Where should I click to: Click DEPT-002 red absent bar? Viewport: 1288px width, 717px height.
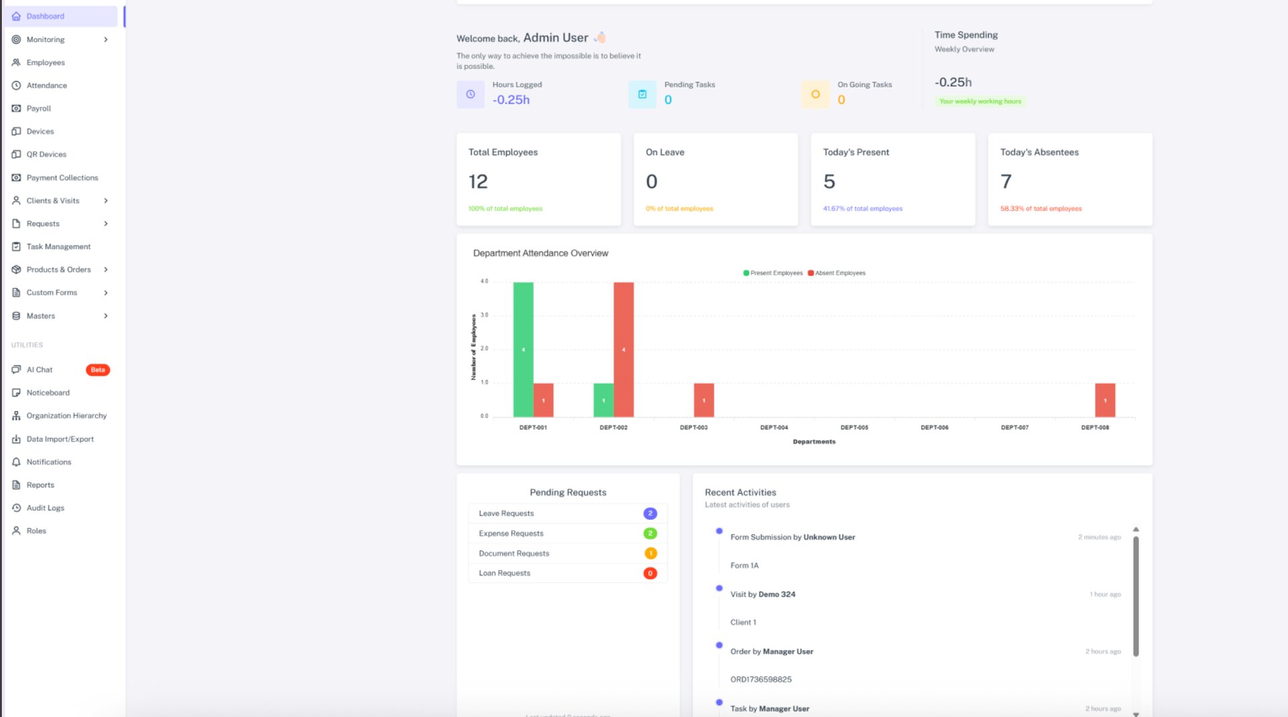click(x=624, y=350)
